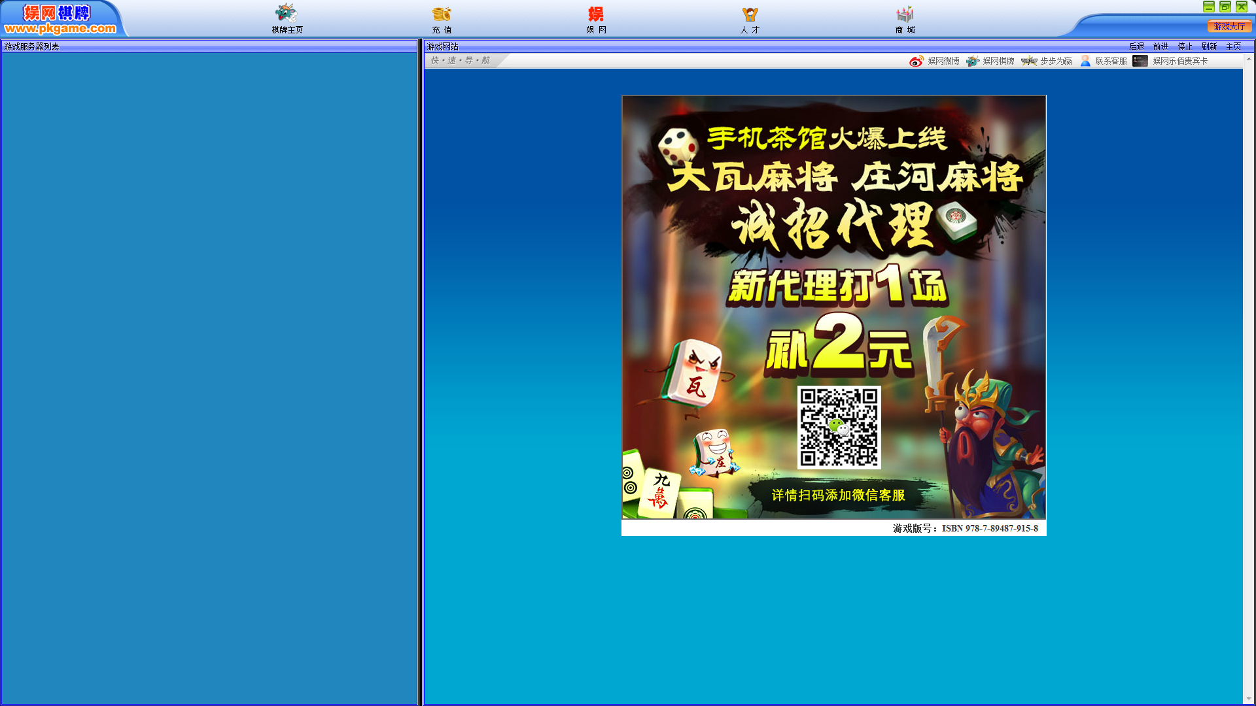Click the person icon beside 联系客服
Screen dimensions: 1256x706
[x=1085, y=61]
